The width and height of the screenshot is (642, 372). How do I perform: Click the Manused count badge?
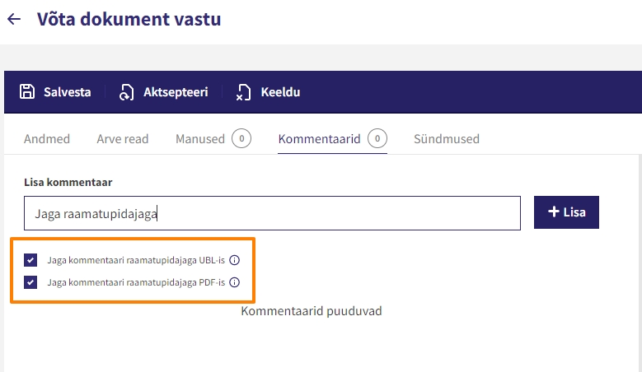[x=241, y=138]
